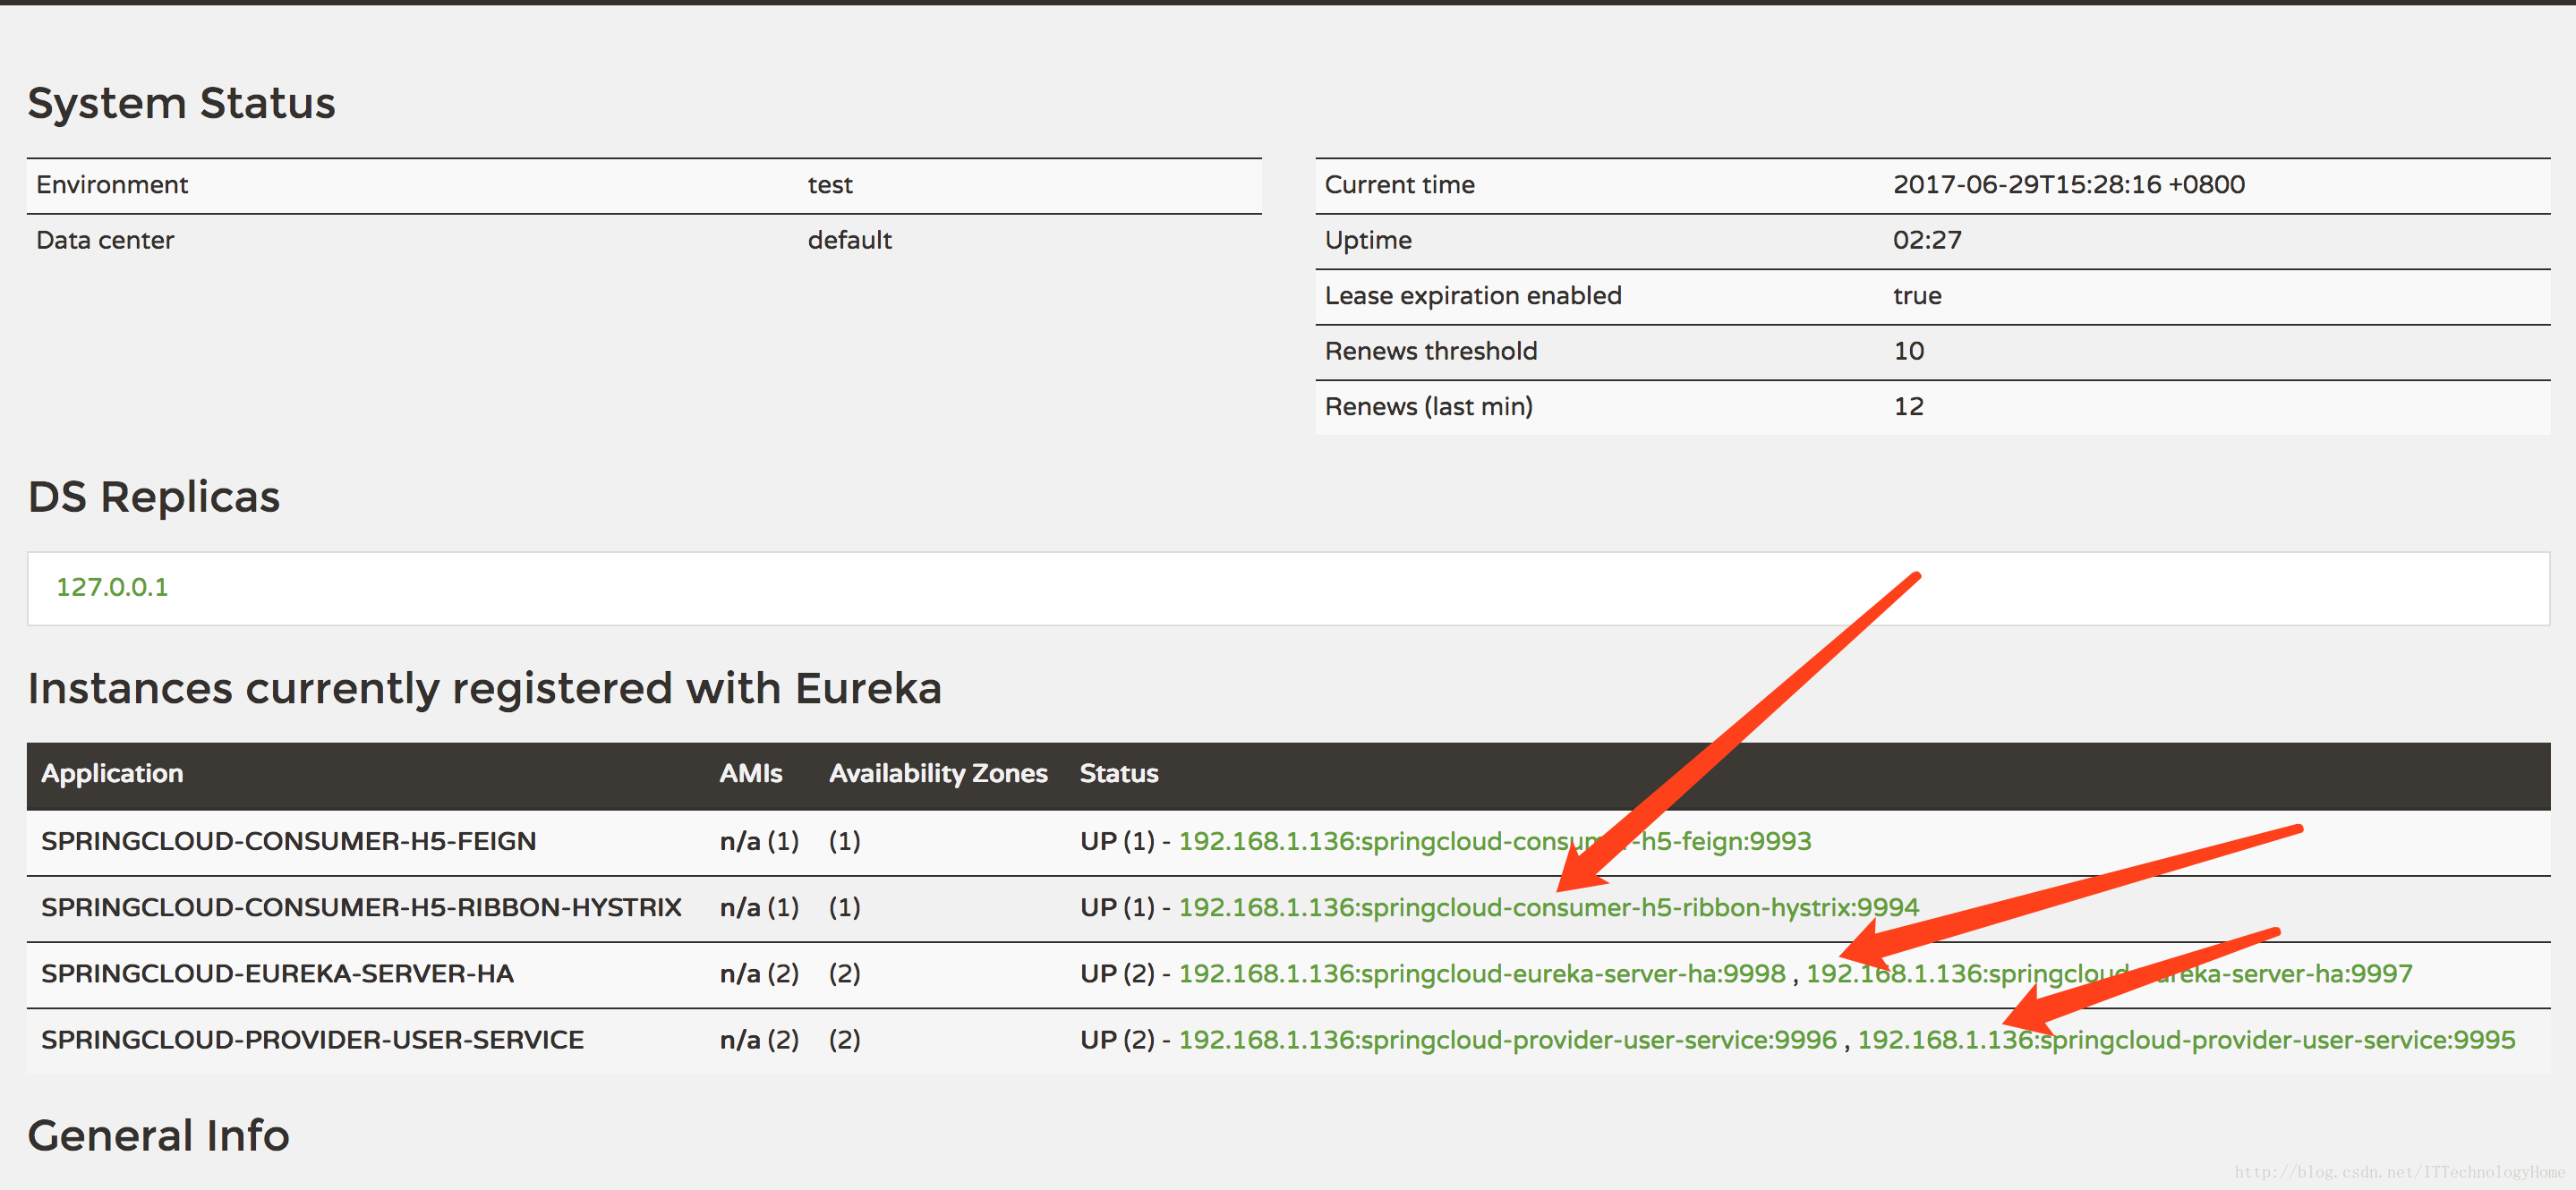The height and width of the screenshot is (1190, 2576).
Task: Click the lease expiration value true
Action: [x=1917, y=296]
